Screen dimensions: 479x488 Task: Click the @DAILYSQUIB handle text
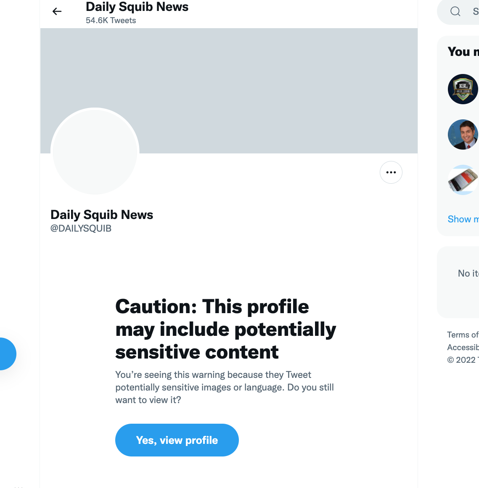(81, 229)
